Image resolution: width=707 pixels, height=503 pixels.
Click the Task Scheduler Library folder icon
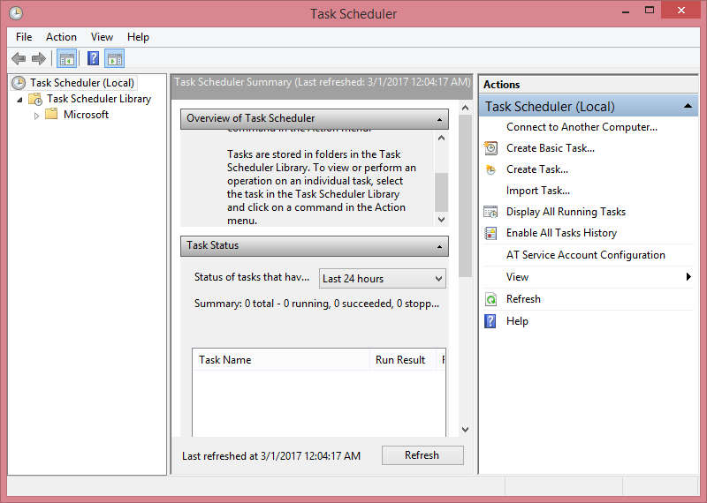tap(35, 99)
